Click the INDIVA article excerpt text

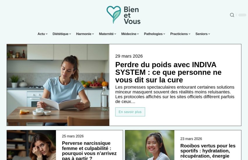175,94
